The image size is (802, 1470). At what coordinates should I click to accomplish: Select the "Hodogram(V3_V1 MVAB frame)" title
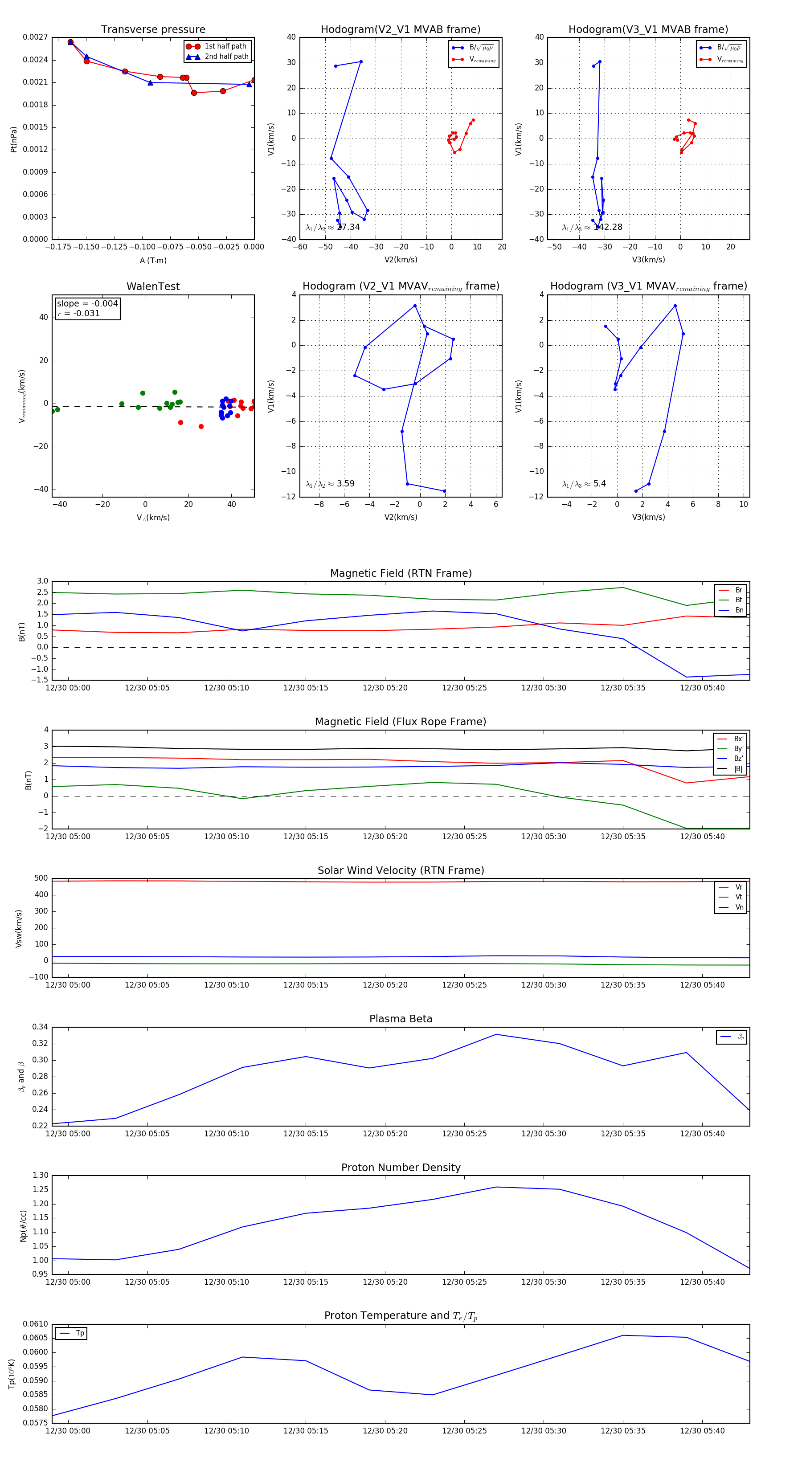(648, 30)
